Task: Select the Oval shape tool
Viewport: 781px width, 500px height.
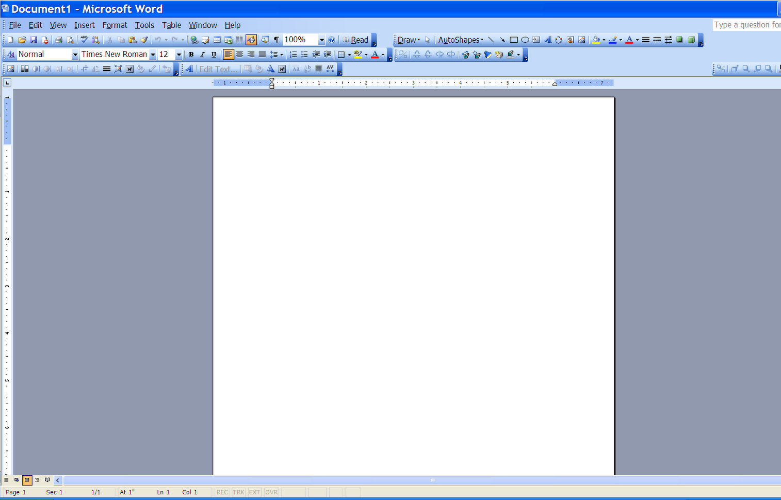Action: coord(525,40)
